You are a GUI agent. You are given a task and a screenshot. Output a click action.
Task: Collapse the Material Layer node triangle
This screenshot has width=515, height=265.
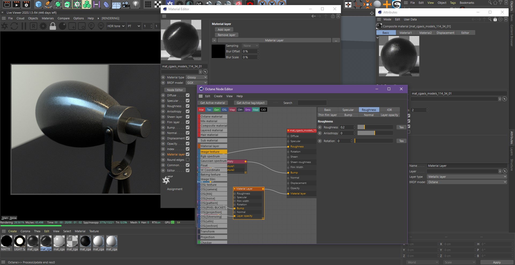(235, 189)
